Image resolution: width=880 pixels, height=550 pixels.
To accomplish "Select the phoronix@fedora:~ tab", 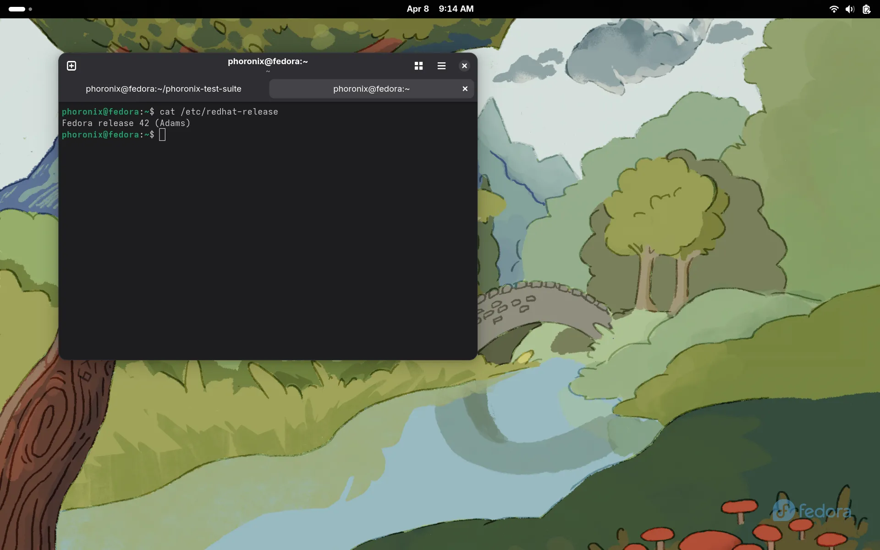I will click(x=371, y=89).
